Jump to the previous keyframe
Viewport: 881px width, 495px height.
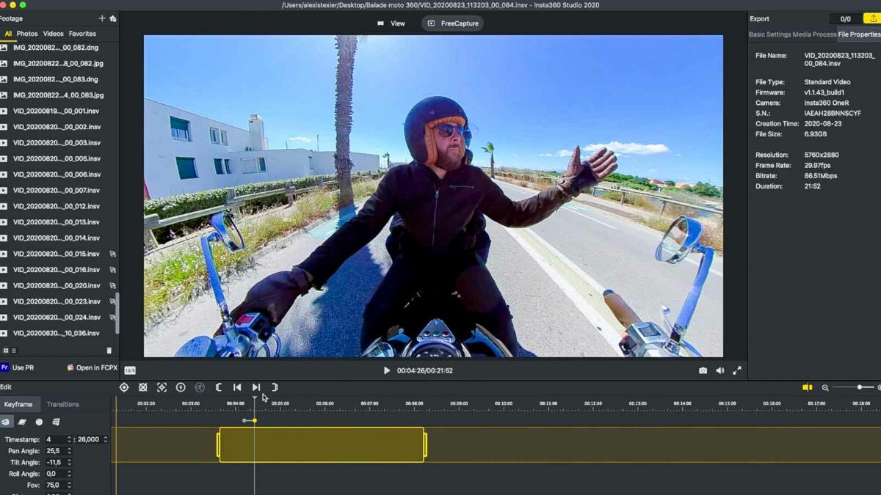[x=236, y=386]
